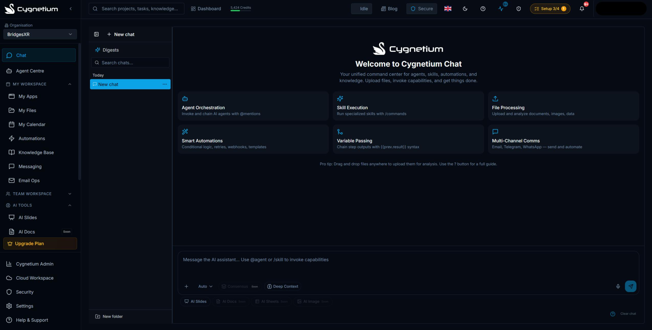Image resolution: width=652 pixels, height=330 pixels.
Task: Click the chat guide help icon near Clear chat
Action: coord(613,314)
